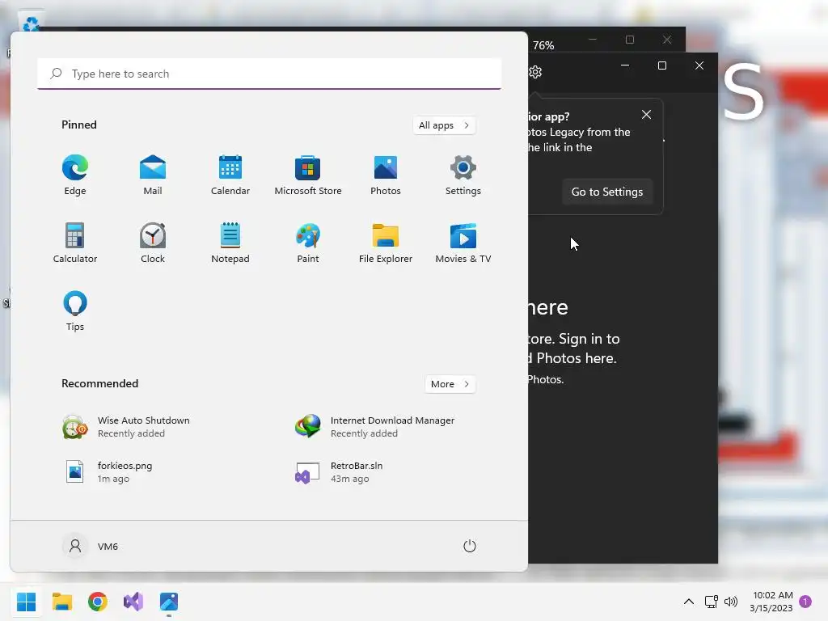The width and height of the screenshot is (828, 621).
Task: Open the notification center badge
Action: click(805, 602)
